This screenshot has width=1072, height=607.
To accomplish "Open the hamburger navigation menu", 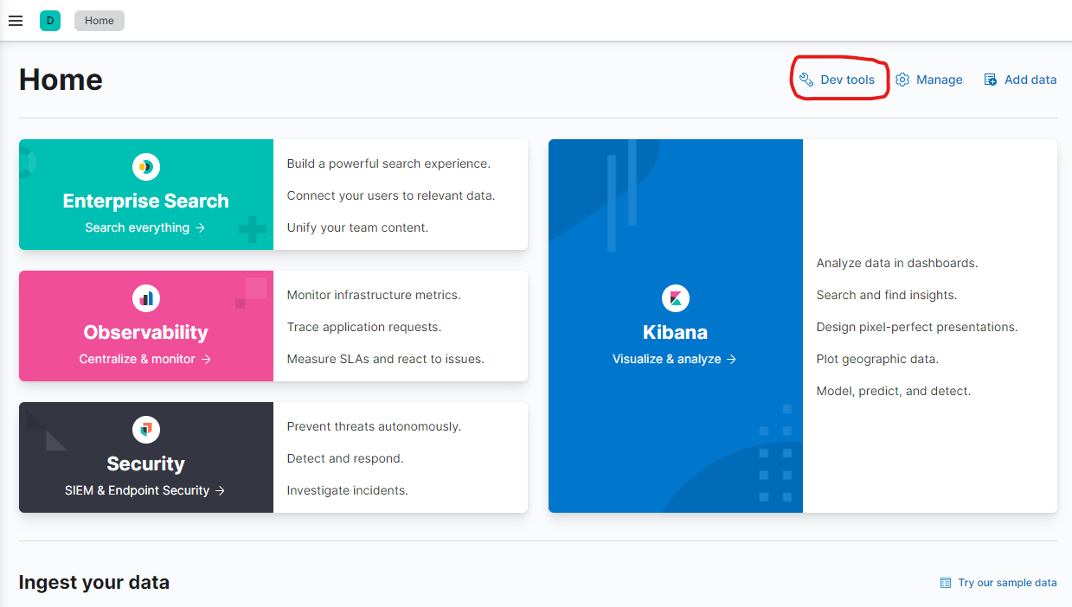I will click(16, 21).
